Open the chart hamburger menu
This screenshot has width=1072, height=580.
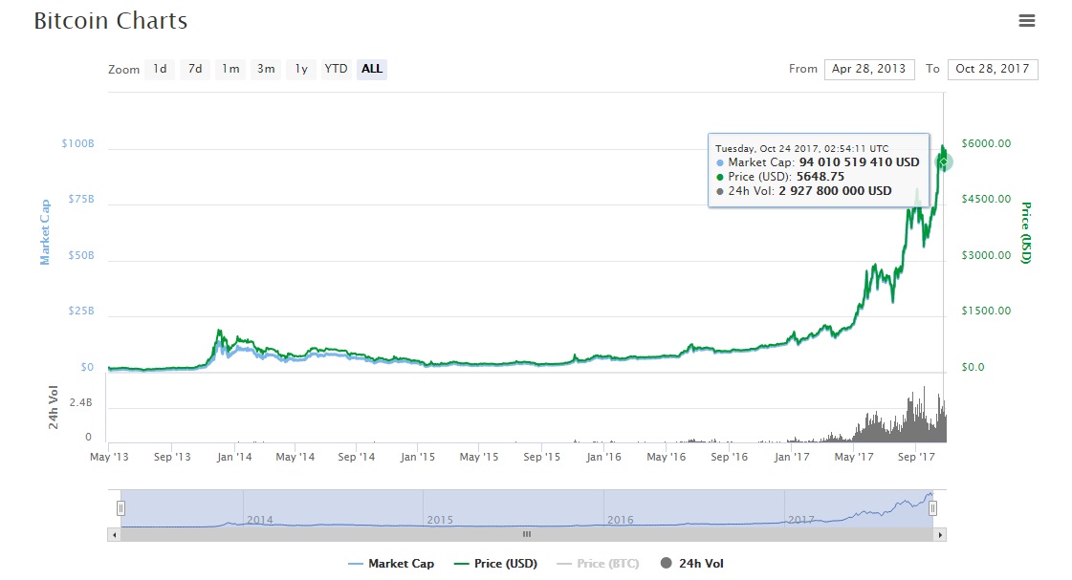tap(1027, 21)
